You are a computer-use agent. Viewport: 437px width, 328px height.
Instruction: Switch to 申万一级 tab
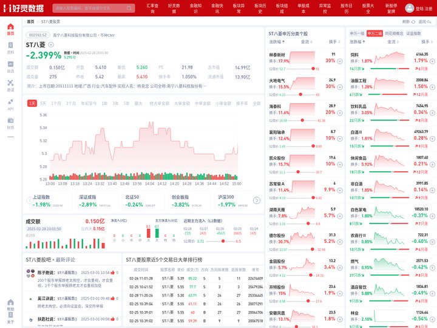coord(357,33)
